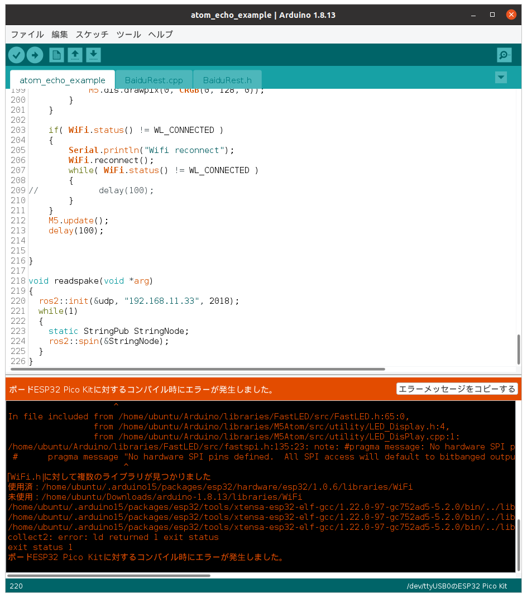Click the editor vertical scrollbar

tap(519, 349)
